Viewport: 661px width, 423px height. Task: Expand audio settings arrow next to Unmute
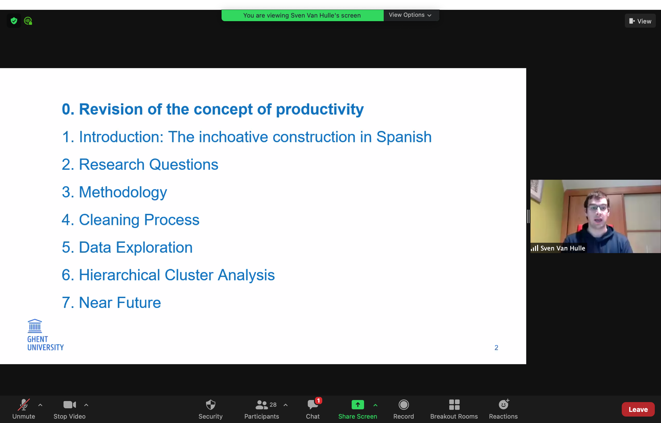[x=40, y=405]
